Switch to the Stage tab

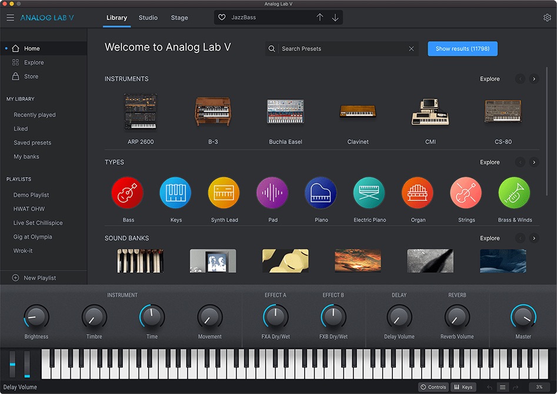click(179, 18)
